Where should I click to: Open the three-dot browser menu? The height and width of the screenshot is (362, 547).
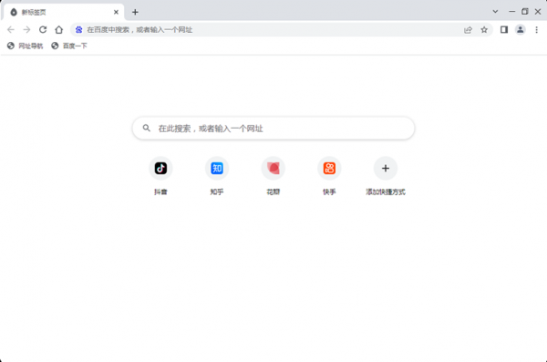click(x=537, y=30)
